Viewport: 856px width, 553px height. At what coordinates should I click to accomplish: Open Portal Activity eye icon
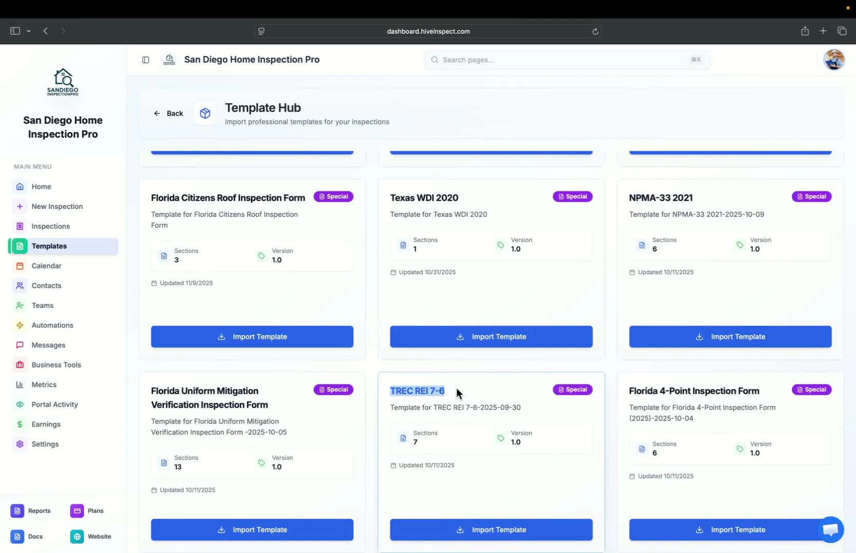[x=19, y=405]
